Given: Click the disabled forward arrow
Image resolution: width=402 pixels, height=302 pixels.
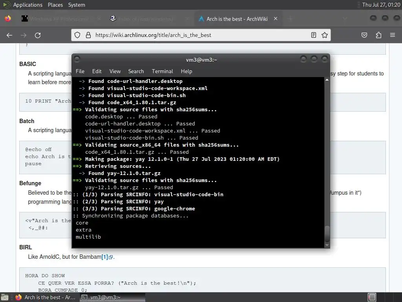Looking at the screenshot, I should pos(24,35).
